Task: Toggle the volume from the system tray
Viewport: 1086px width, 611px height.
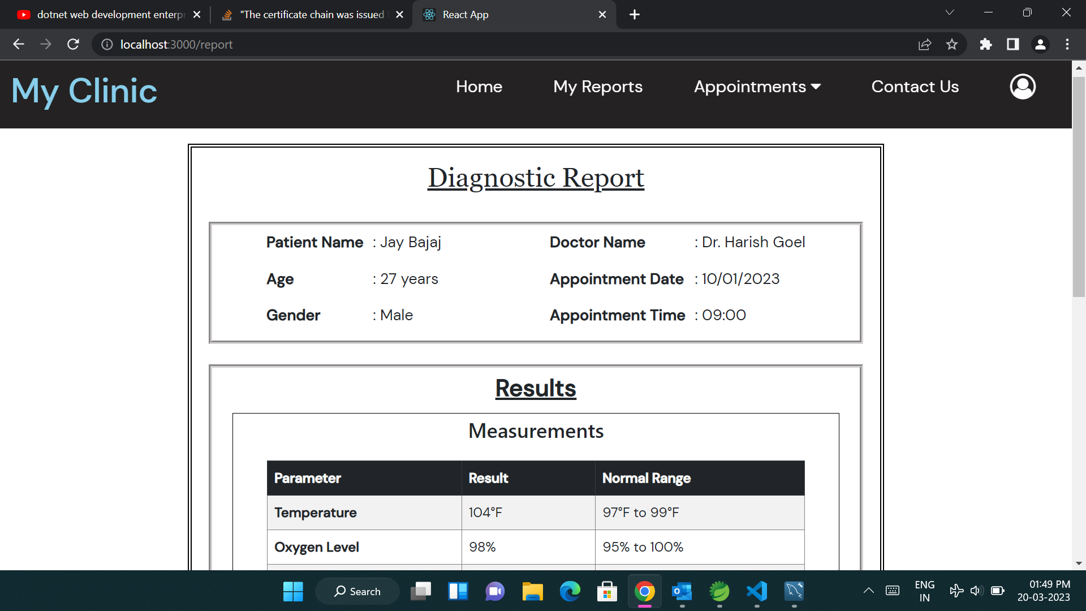Action: pyautogui.click(x=977, y=591)
